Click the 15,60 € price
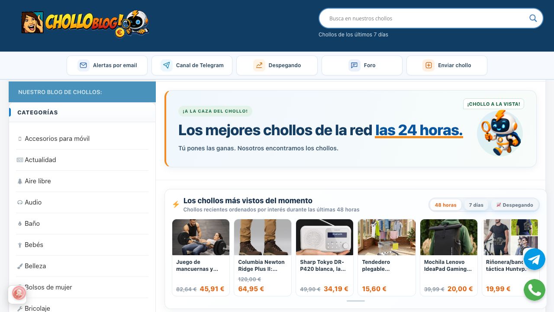Image resolution: width=554 pixels, height=312 pixels. [374, 289]
